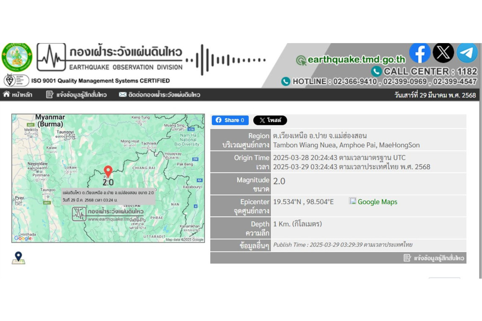Open the Telegram channel icon
Viewport: 482px width, 321px height.
click(x=467, y=53)
